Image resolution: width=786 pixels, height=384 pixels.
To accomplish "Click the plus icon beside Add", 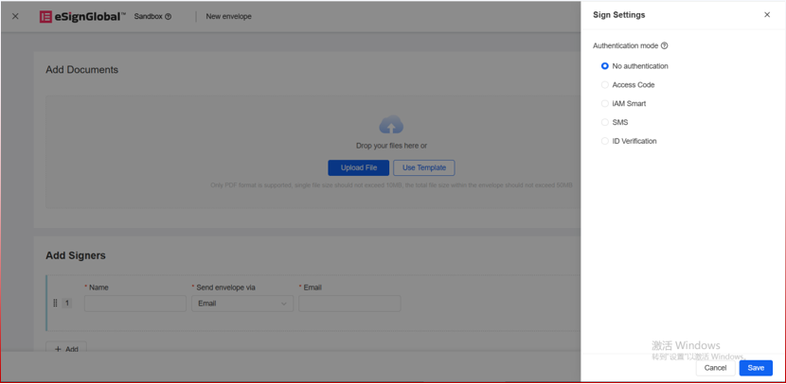I will click(58, 349).
